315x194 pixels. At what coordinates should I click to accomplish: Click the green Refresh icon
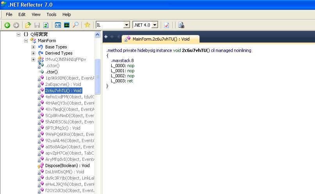pos(46,25)
